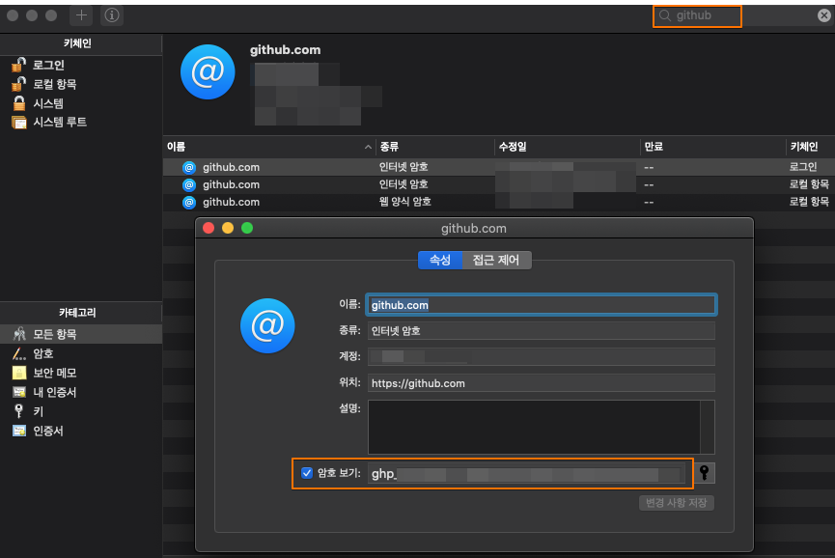Click the 카테고리 sidebar section header
This screenshot has width=835, height=558.
point(78,313)
